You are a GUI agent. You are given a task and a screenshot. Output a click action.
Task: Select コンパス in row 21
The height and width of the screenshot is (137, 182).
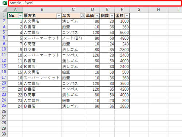point(73,89)
